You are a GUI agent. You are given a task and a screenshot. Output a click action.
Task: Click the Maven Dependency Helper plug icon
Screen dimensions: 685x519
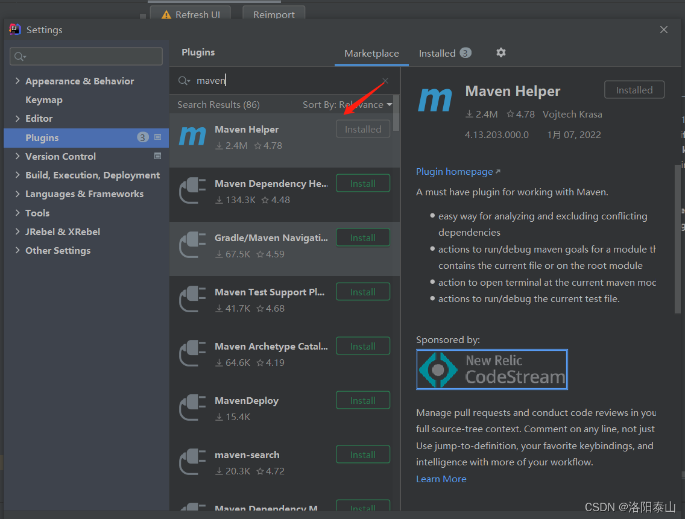[193, 190]
